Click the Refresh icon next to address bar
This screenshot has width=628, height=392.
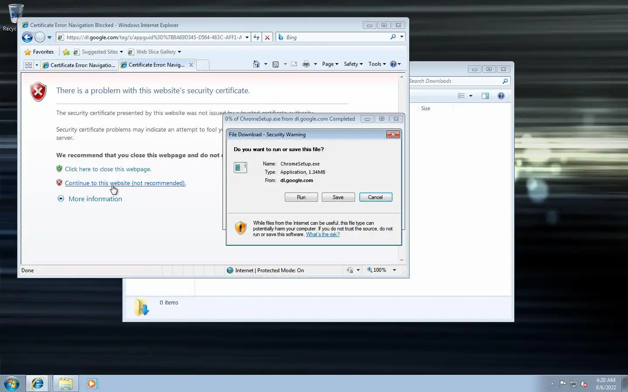(x=256, y=37)
